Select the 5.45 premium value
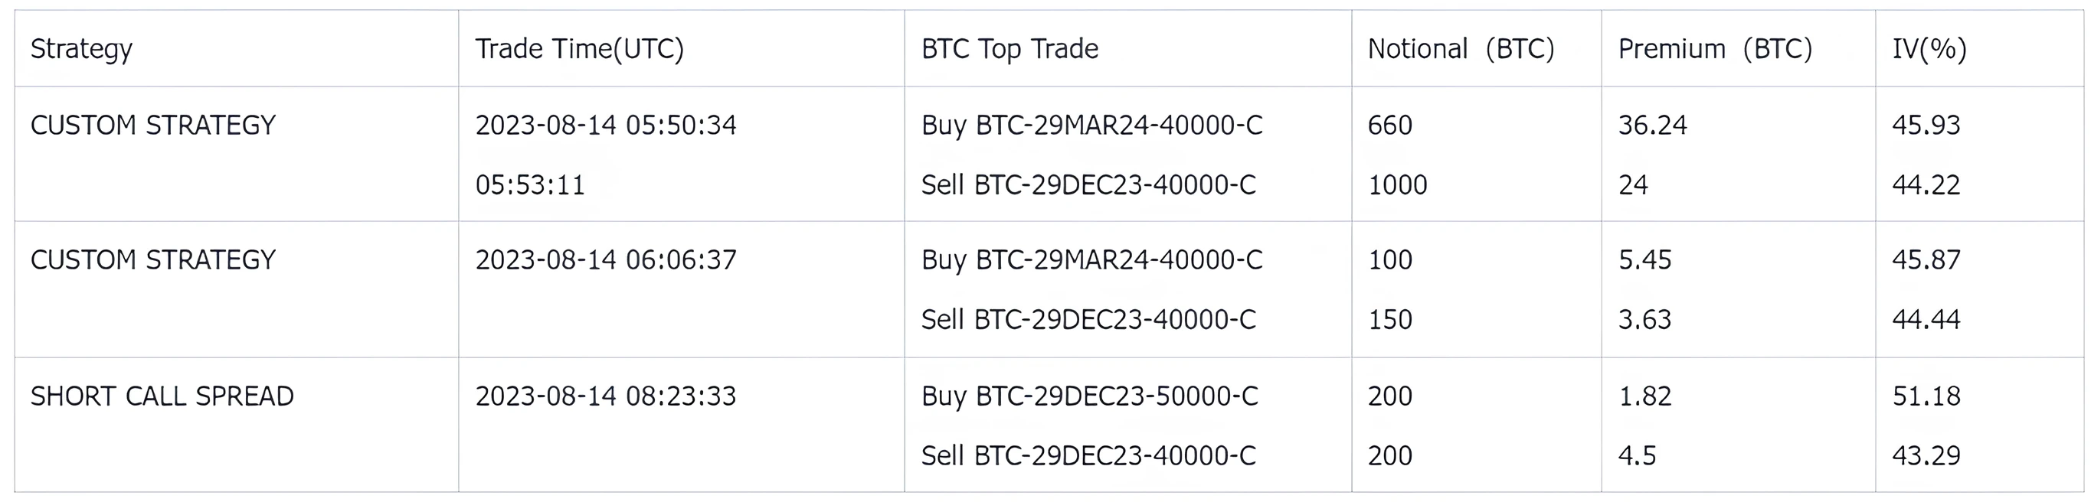This screenshot has height=502, width=2091. [1644, 260]
